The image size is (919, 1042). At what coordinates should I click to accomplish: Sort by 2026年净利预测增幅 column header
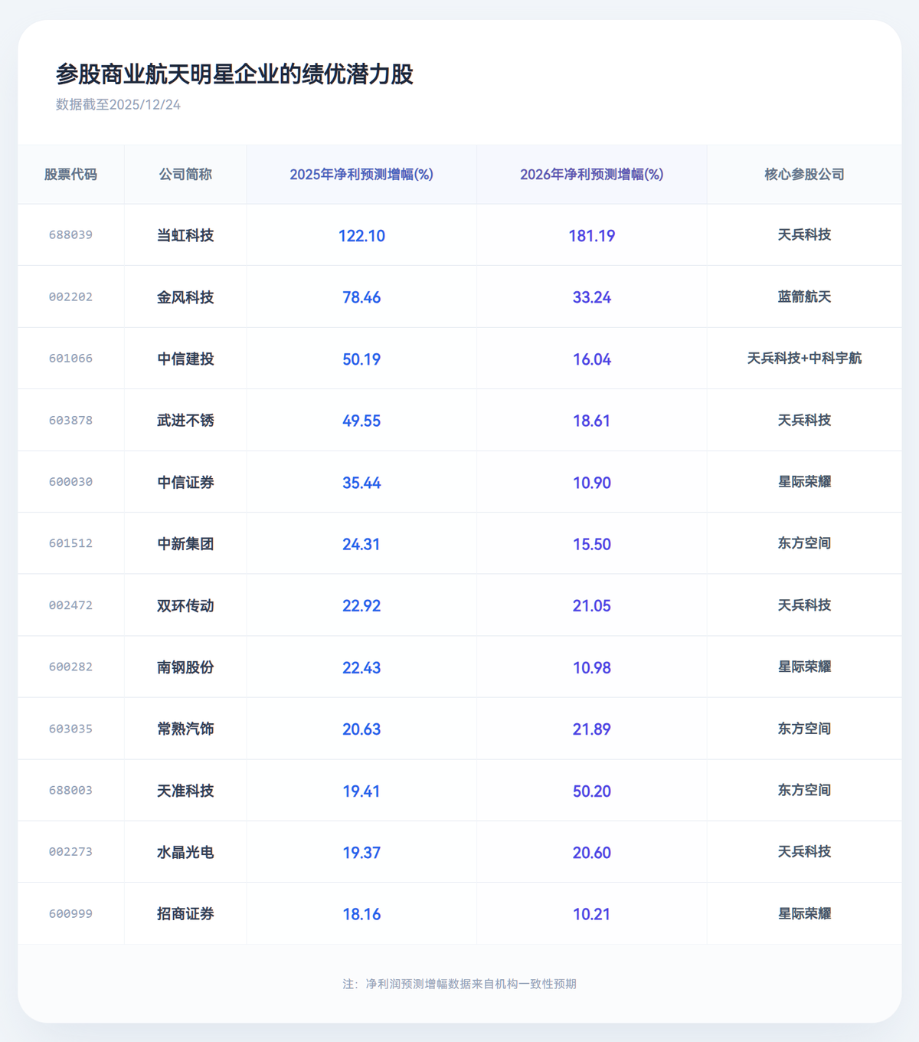click(591, 175)
